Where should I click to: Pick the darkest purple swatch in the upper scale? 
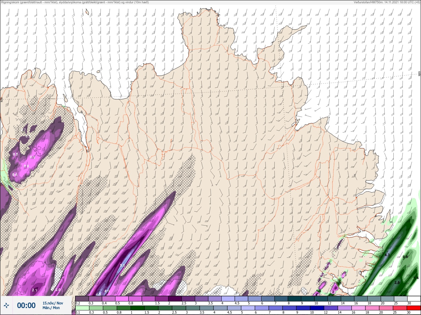pos(175,299)
